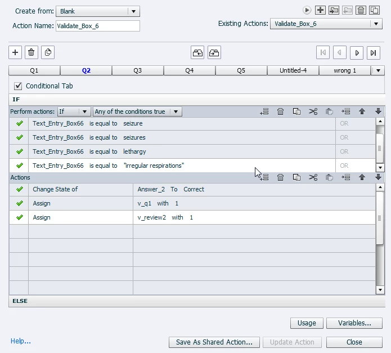The image size is (391, 353).
Task: Switch to the Q1 tab
Action: tap(34, 70)
